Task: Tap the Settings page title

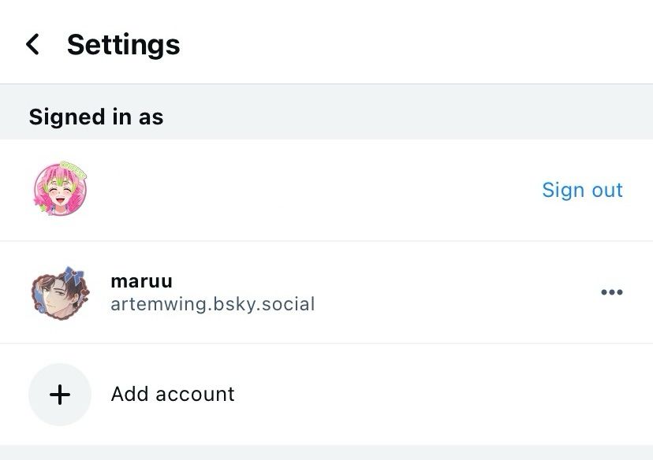Action: tap(123, 44)
